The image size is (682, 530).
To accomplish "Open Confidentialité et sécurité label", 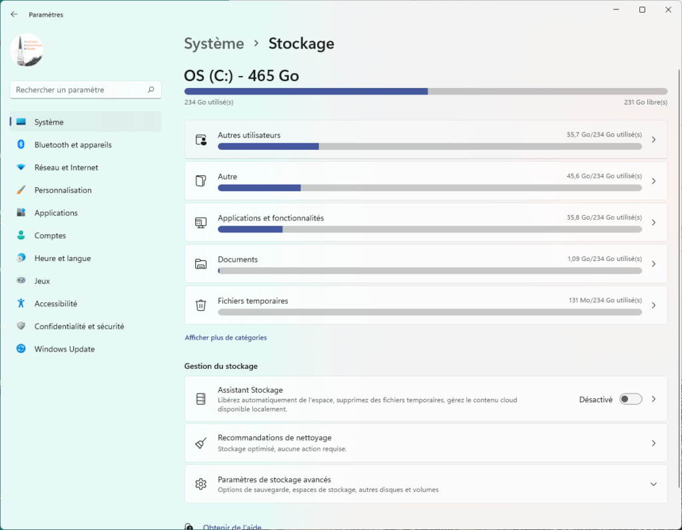I will [x=79, y=326].
